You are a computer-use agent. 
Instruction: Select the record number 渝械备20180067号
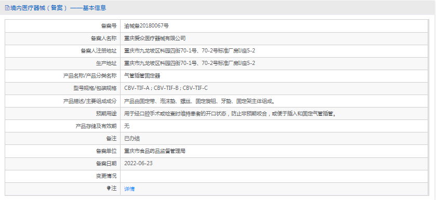[147, 26]
